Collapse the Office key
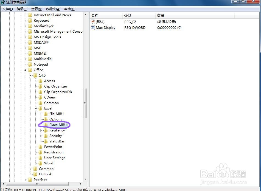This screenshot has height=191, width=261. tap(25, 70)
